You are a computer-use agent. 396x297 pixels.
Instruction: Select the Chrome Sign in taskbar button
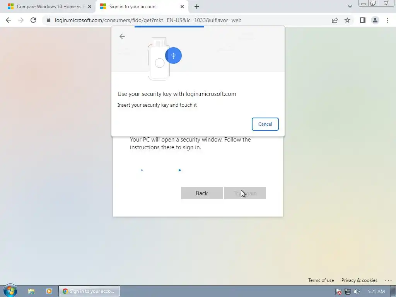pos(89,291)
